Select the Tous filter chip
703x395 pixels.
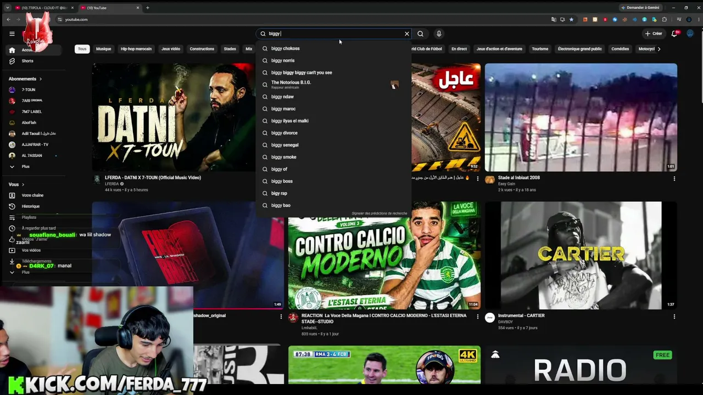(x=82, y=49)
